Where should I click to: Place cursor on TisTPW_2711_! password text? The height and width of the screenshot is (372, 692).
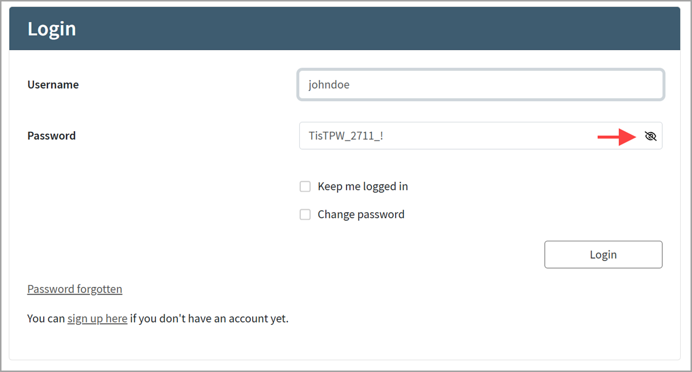tap(346, 136)
